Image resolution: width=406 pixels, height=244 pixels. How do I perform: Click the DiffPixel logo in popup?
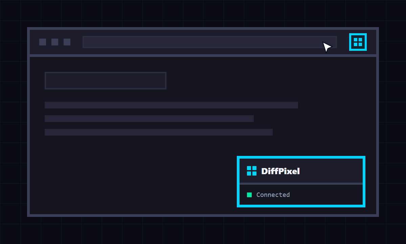tap(252, 171)
